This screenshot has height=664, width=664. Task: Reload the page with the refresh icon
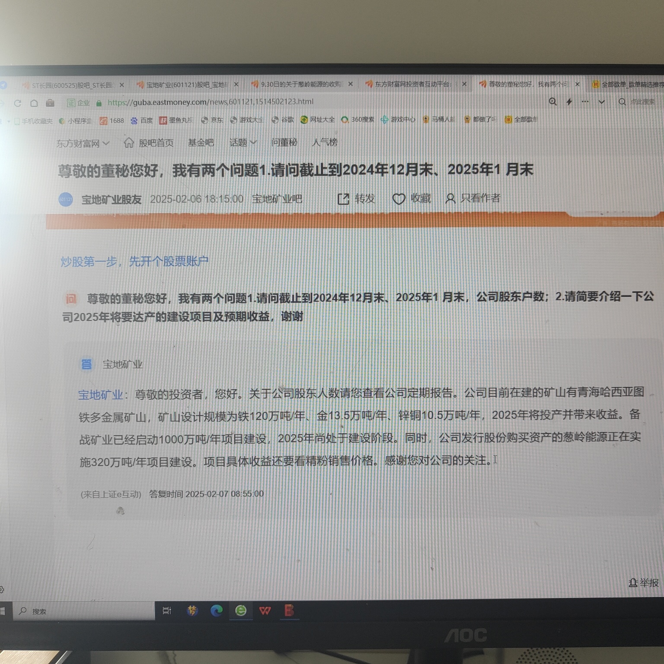18,103
